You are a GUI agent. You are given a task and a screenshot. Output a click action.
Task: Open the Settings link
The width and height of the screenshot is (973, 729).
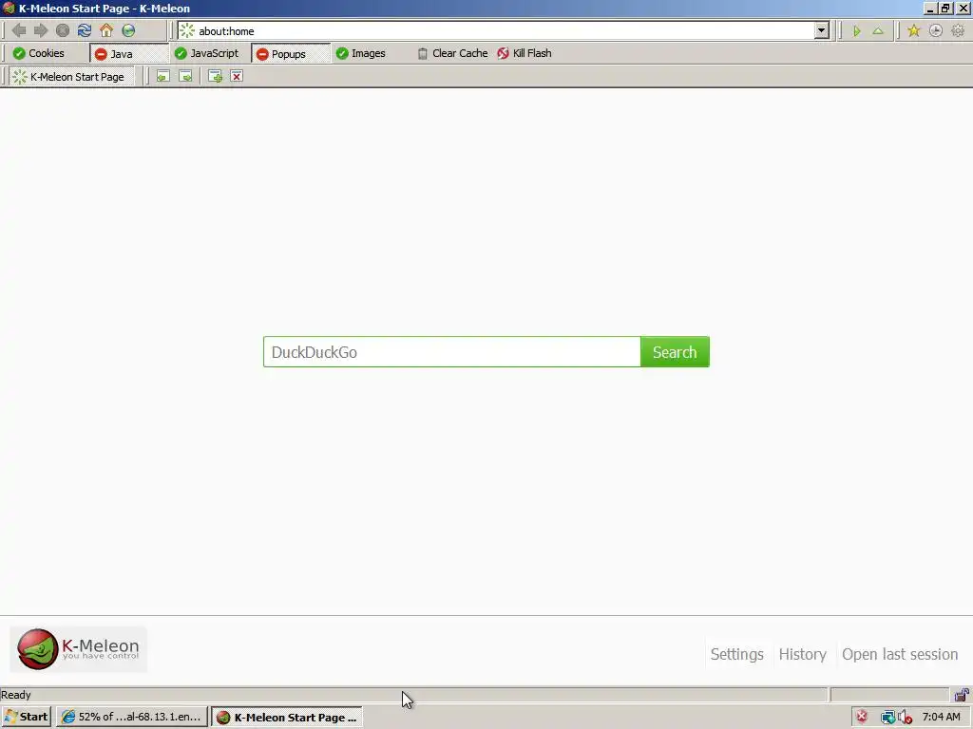[736, 654]
